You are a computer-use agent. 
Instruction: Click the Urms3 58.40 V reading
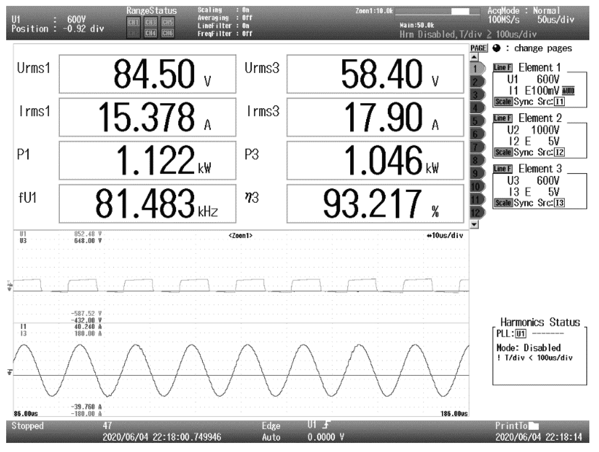375,74
